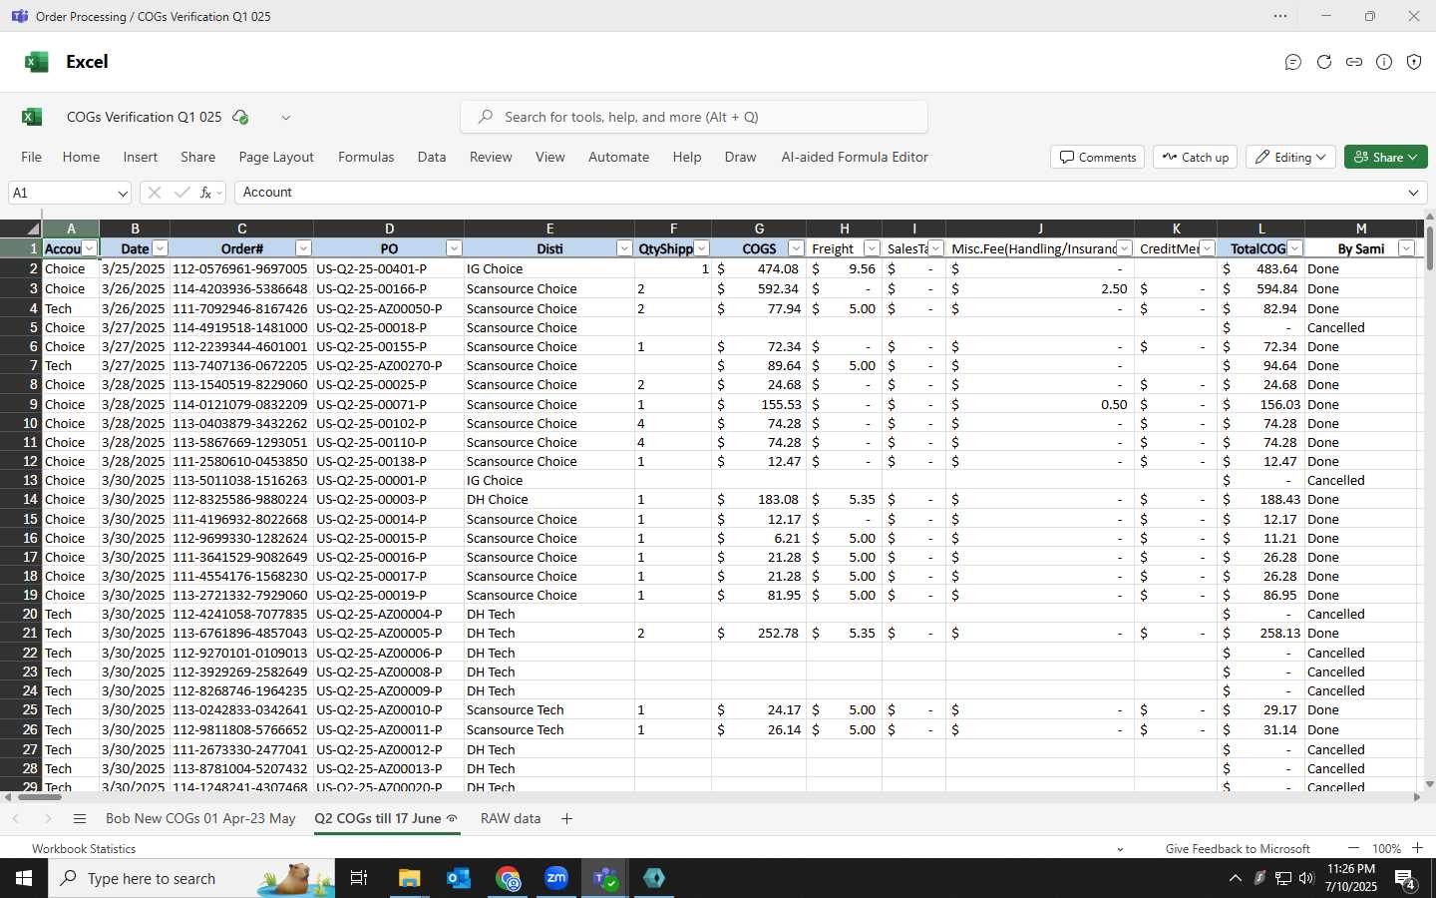Viewport: 1436px width, 898px height.
Task: Click the volume icon in system tray
Action: coord(1306,878)
